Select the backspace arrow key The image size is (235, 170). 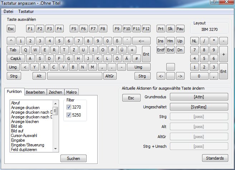pyautogui.click(x=144, y=41)
